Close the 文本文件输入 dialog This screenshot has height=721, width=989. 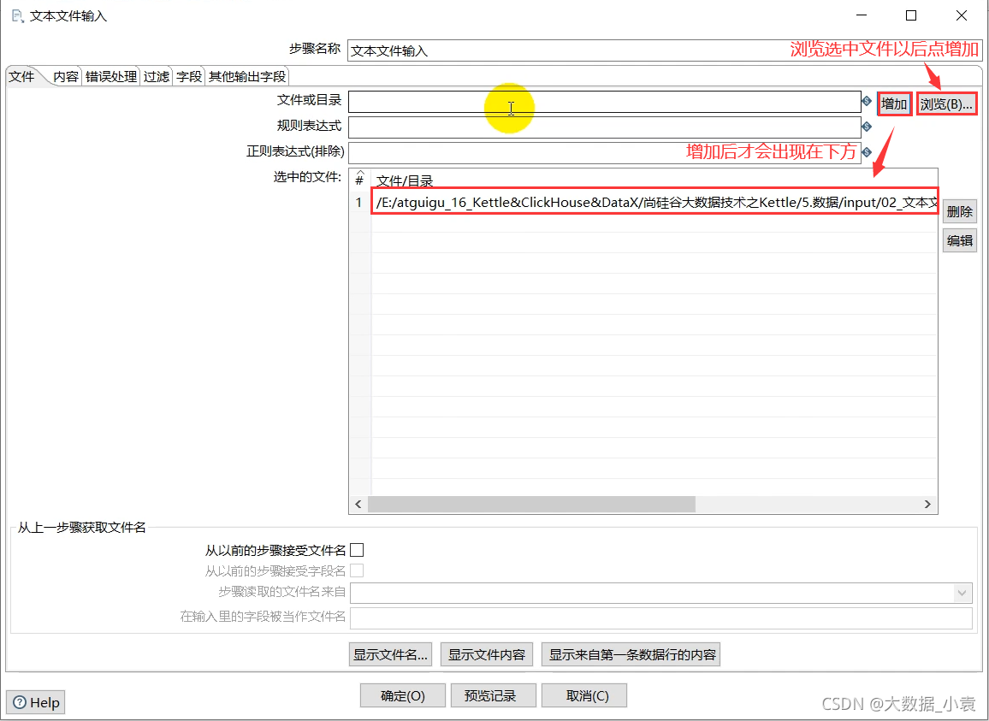(x=962, y=15)
